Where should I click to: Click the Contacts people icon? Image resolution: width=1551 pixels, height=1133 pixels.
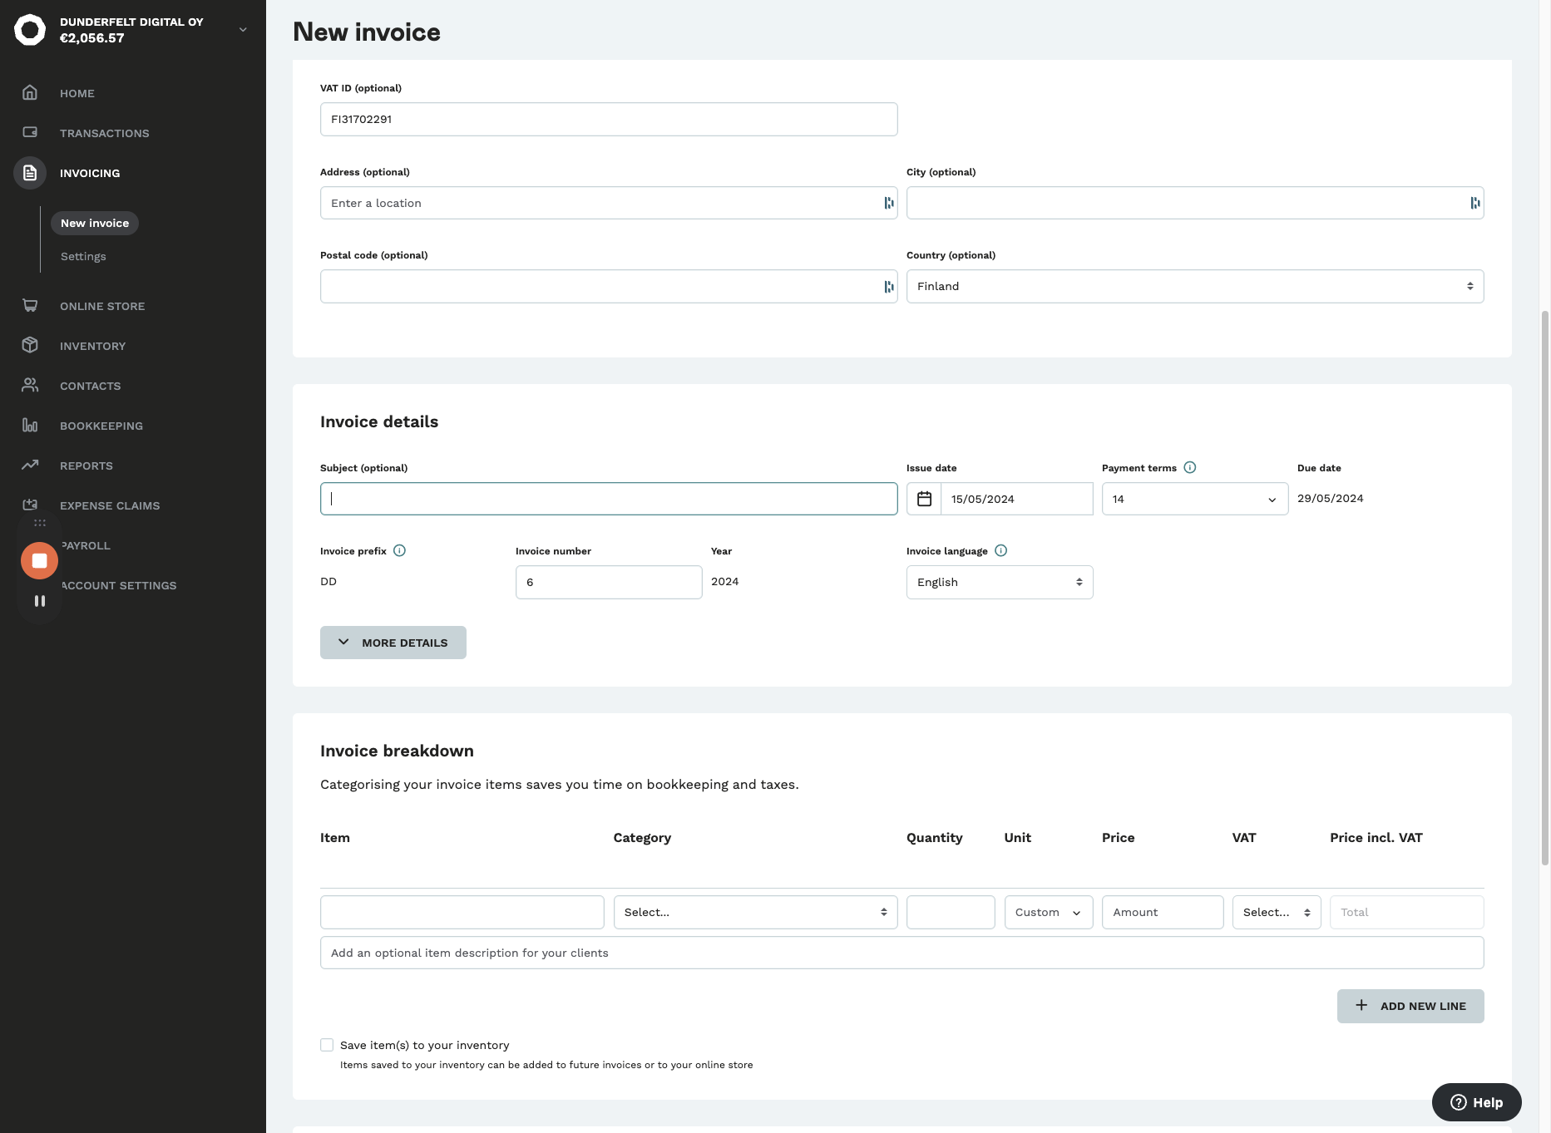click(x=30, y=385)
